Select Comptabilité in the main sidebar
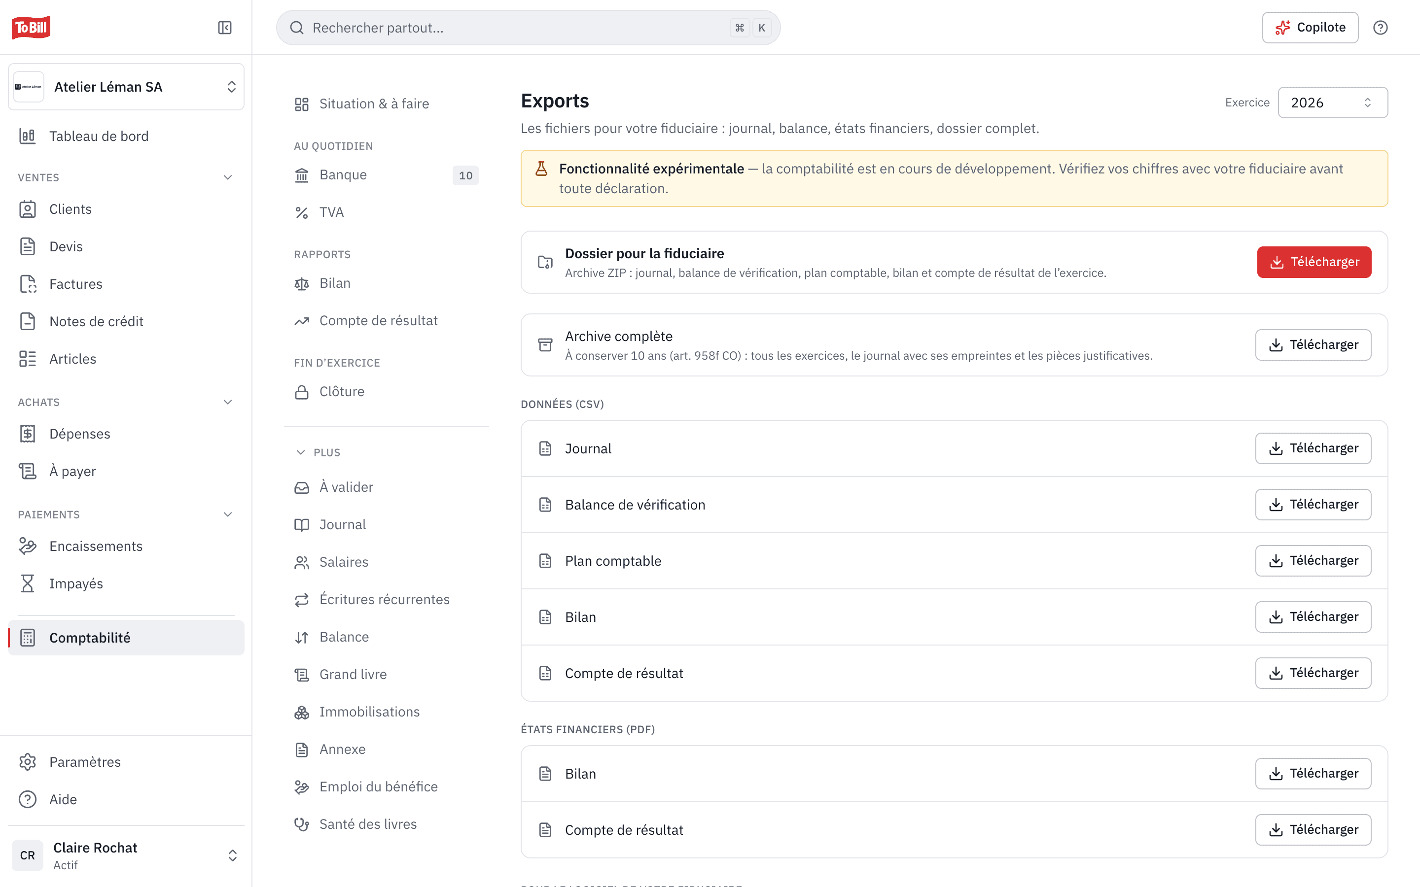 (126, 638)
